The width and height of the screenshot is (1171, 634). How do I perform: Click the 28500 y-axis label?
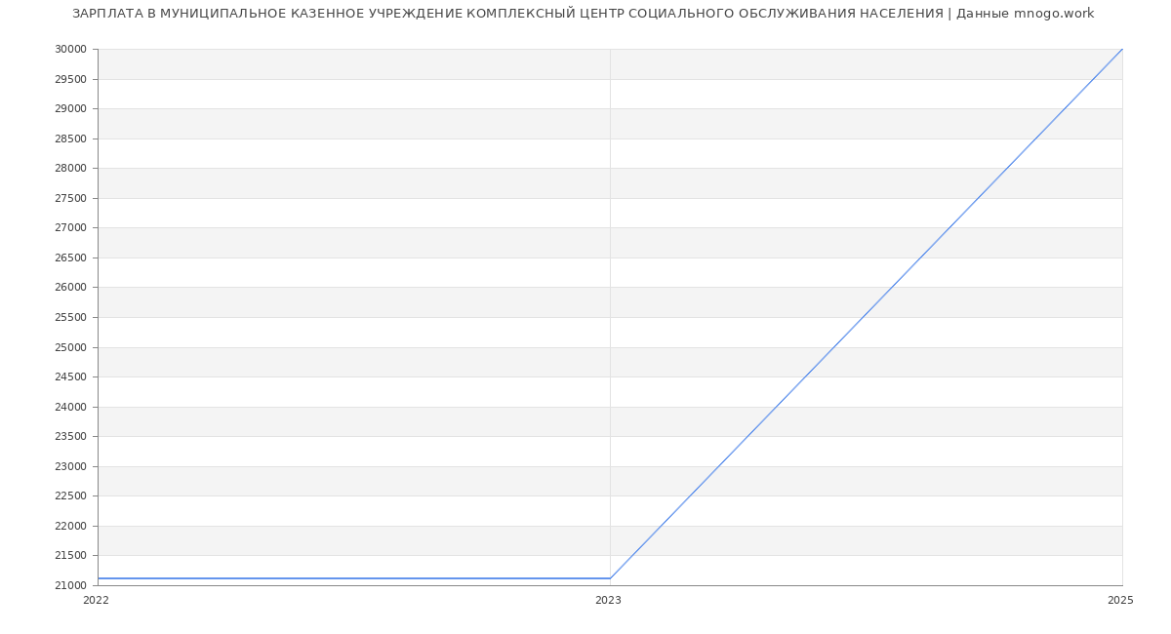(70, 139)
